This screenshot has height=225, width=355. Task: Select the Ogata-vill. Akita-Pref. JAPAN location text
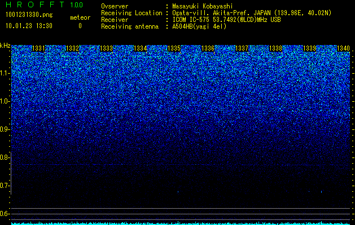(x=252, y=13)
